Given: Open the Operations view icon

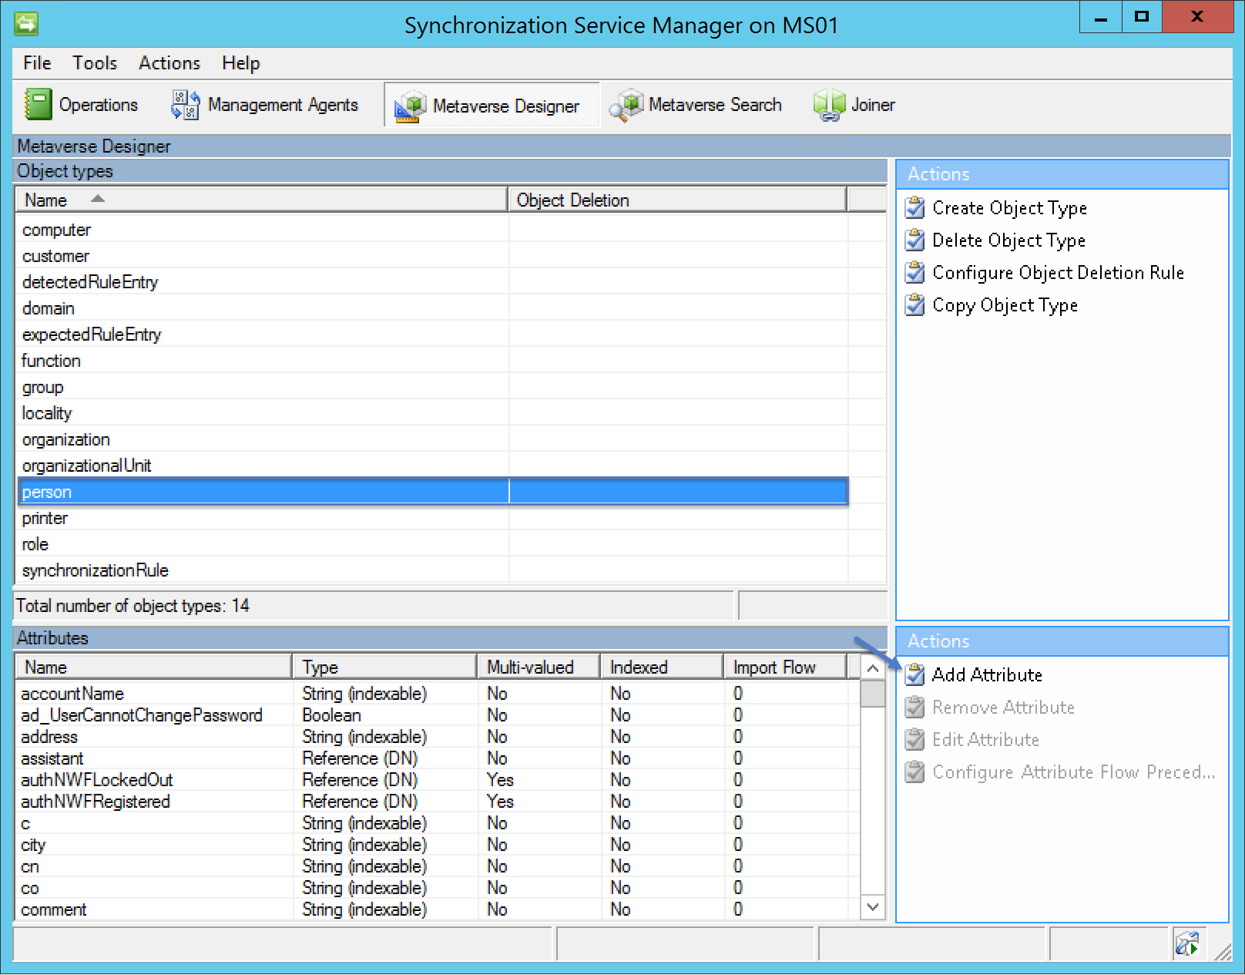Looking at the screenshot, I should click(37, 105).
